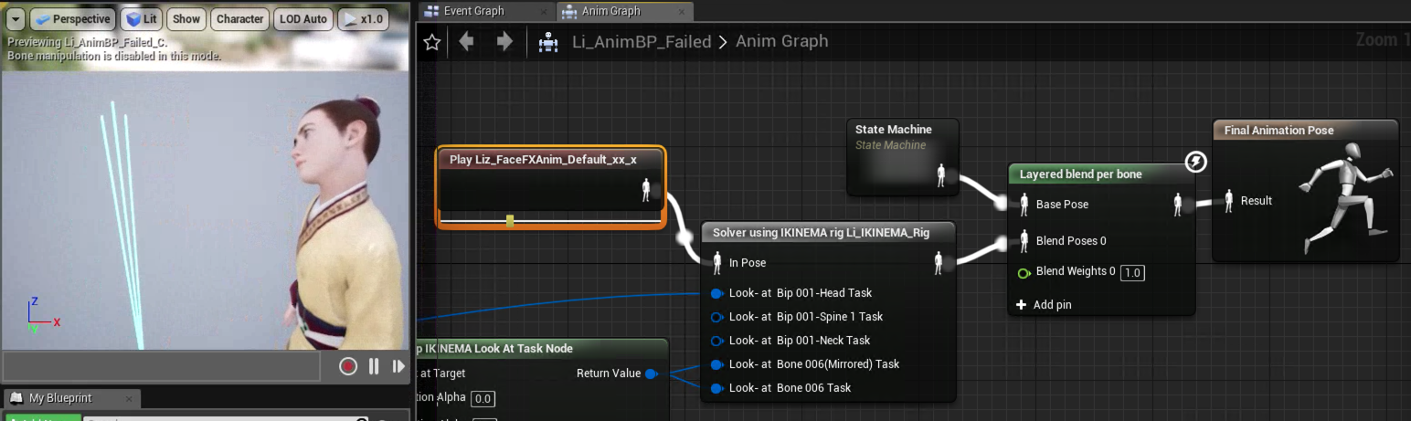Click the Look-at Bip 001-Neck Task pin
Image resolution: width=1411 pixels, height=421 pixels.
tap(717, 341)
